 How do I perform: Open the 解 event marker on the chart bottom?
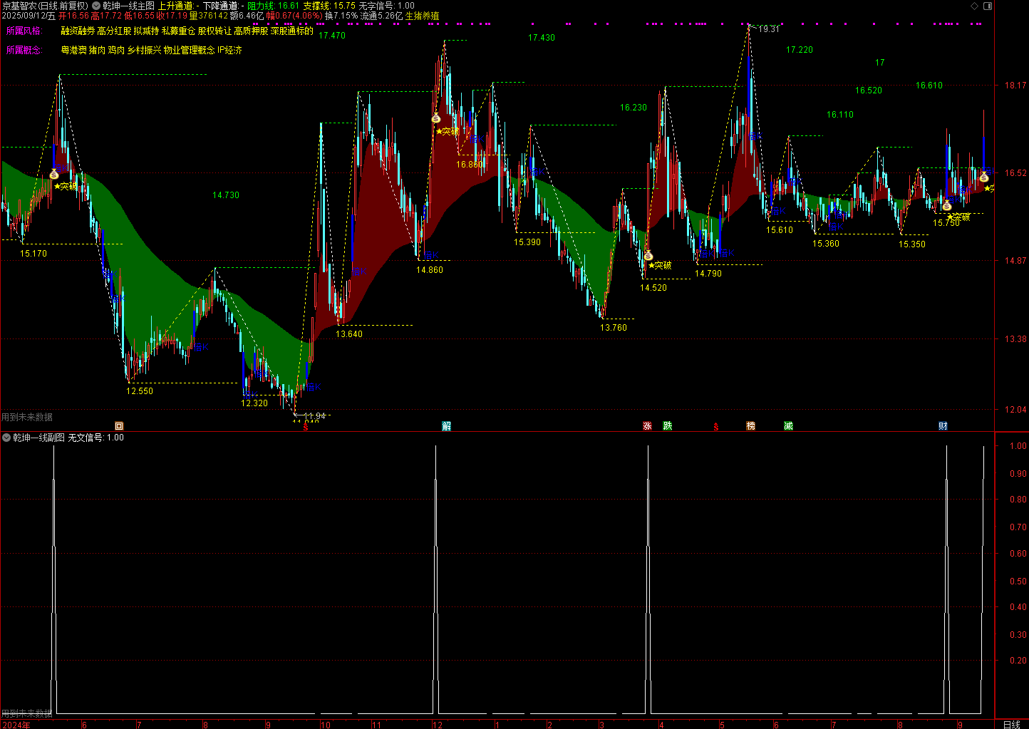447,426
